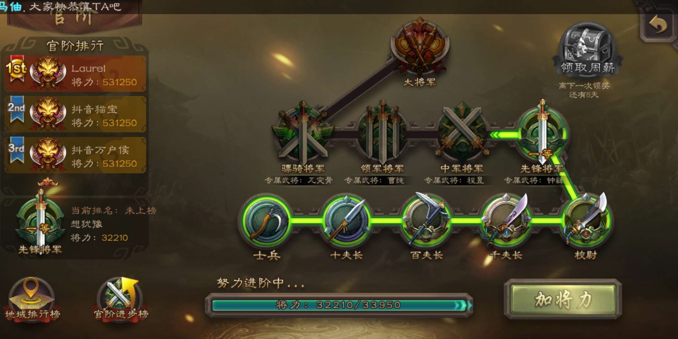Tap the 将力 progress bar
The width and height of the screenshot is (678, 339).
click(339, 305)
